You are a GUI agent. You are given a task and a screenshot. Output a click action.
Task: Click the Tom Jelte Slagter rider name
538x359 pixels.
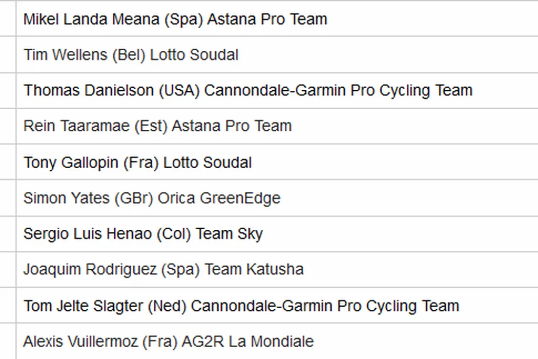tap(83, 306)
